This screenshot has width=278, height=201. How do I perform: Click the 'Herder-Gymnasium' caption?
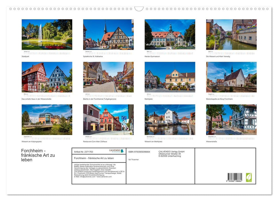pos(152,56)
